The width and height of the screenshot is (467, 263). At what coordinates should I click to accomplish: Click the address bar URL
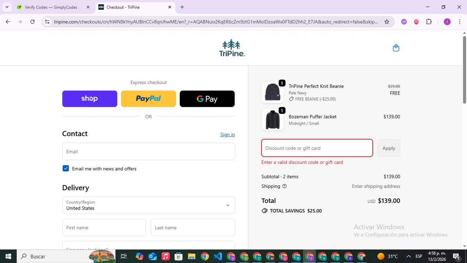(x=216, y=22)
